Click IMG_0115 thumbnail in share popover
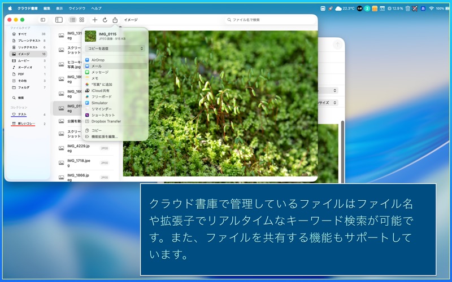Screen dimensions: 452x282 [90, 36]
